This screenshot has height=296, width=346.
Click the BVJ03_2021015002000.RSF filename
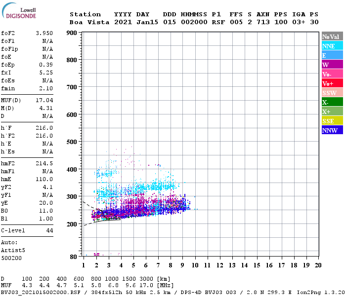pyautogui.click(x=41, y=293)
